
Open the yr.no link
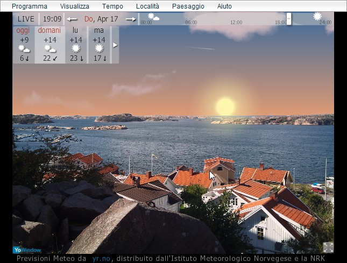tap(101, 258)
